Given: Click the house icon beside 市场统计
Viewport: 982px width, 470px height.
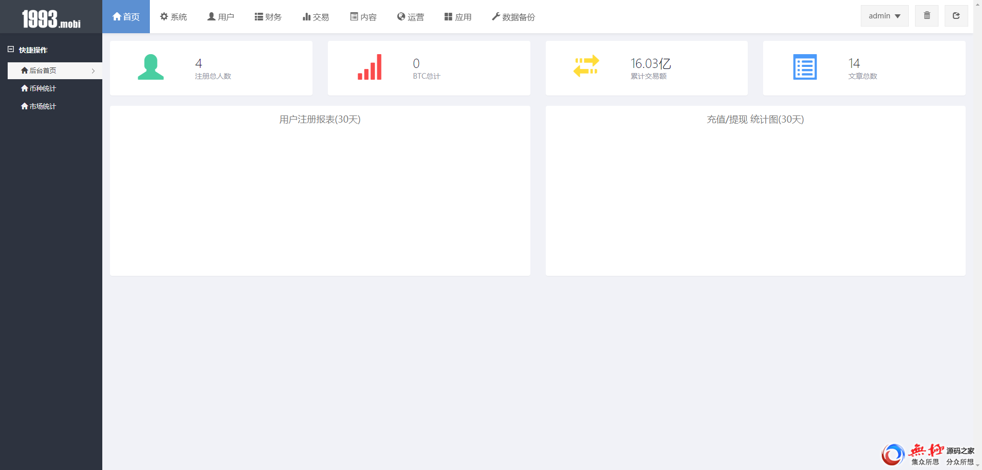Looking at the screenshot, I should [25, 106].
